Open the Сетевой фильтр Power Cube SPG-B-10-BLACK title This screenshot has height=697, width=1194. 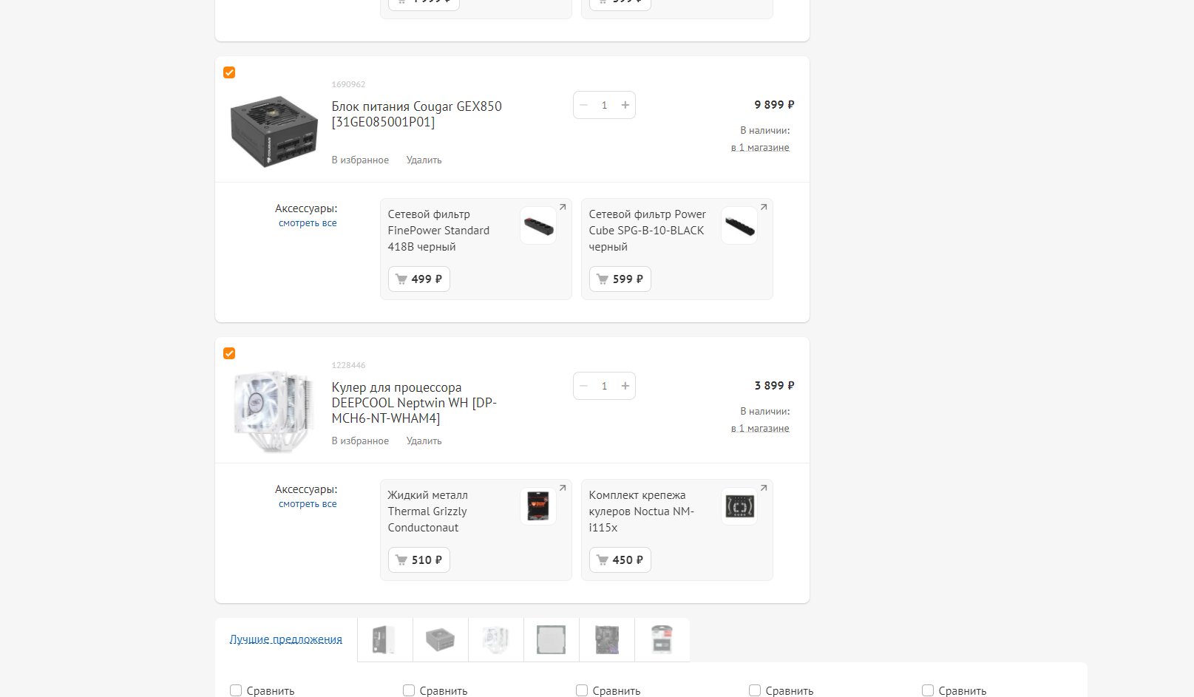(648, 231)
